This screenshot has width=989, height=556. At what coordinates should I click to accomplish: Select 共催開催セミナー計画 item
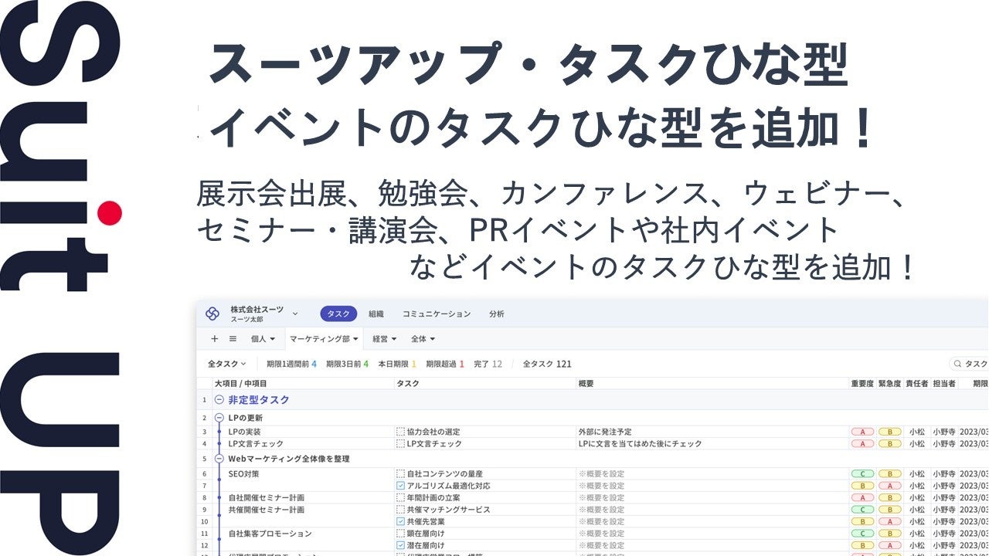coord(266,510)
